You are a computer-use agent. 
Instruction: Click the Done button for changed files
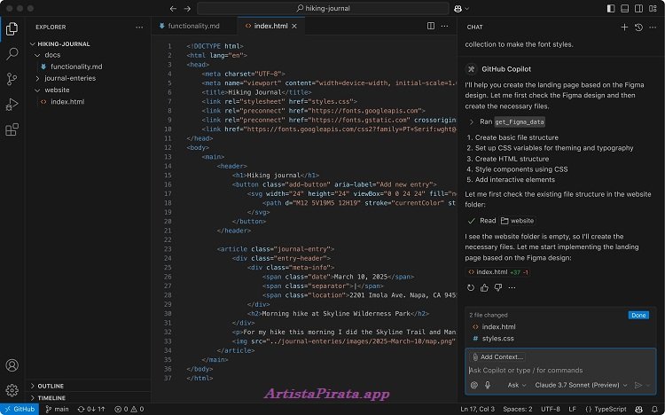tap(638, 315)
